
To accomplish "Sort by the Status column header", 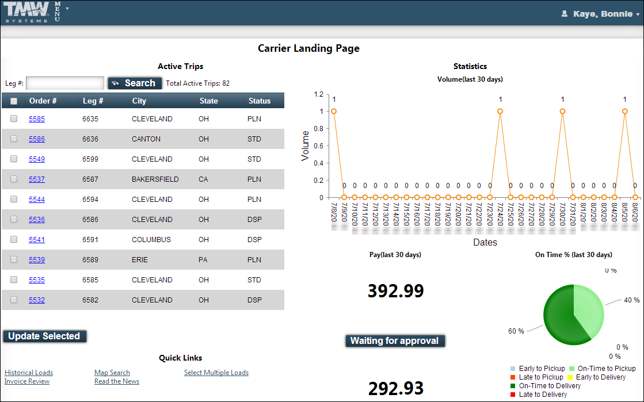I will pos(260,101).
